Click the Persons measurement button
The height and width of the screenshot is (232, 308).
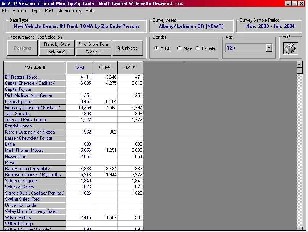pyautogui.click(x=23, y=48)
